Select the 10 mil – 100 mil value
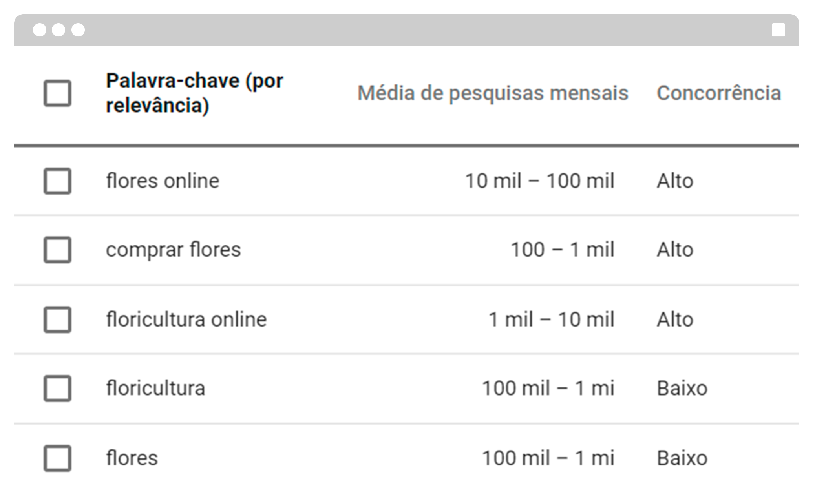Screen dimensions: 815x500 click(540, 181)
